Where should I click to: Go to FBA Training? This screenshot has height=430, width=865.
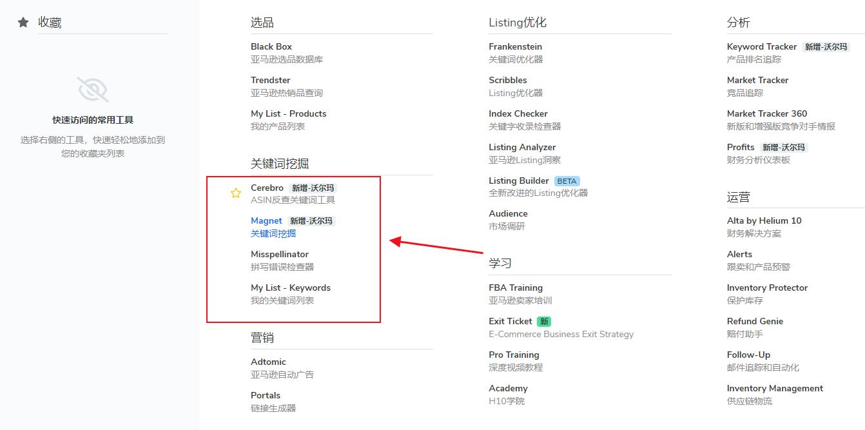[516, 288]
